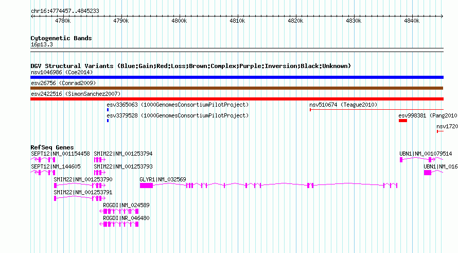Click the chr16:4774457..4845233 region label
458x253 pixels.
pos(65,11)
